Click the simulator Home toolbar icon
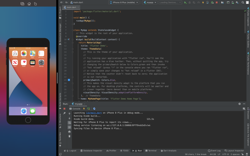Image resolution: width=250 pixels, height=156 pixels. (x=29, y=4)
